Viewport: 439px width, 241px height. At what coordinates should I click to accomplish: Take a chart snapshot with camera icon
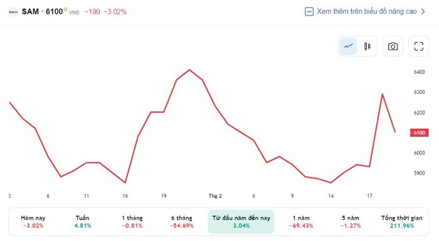click(x=393, y=46)
